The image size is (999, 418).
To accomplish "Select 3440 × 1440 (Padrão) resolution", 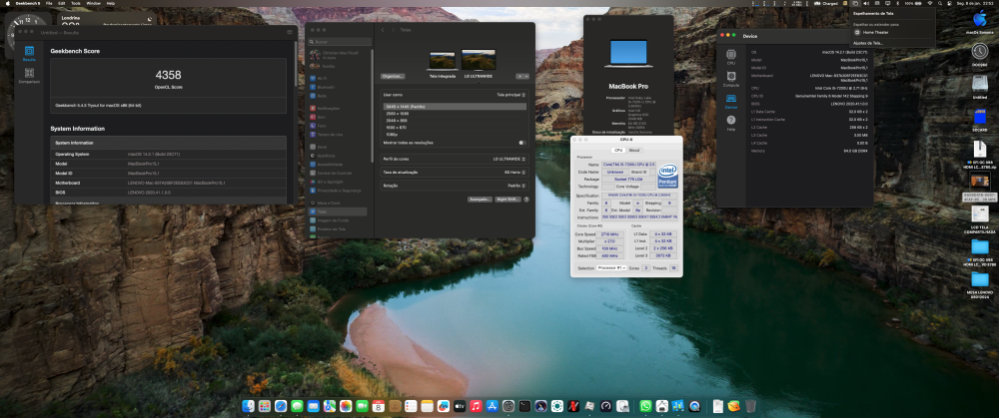I will coord(455,107).
